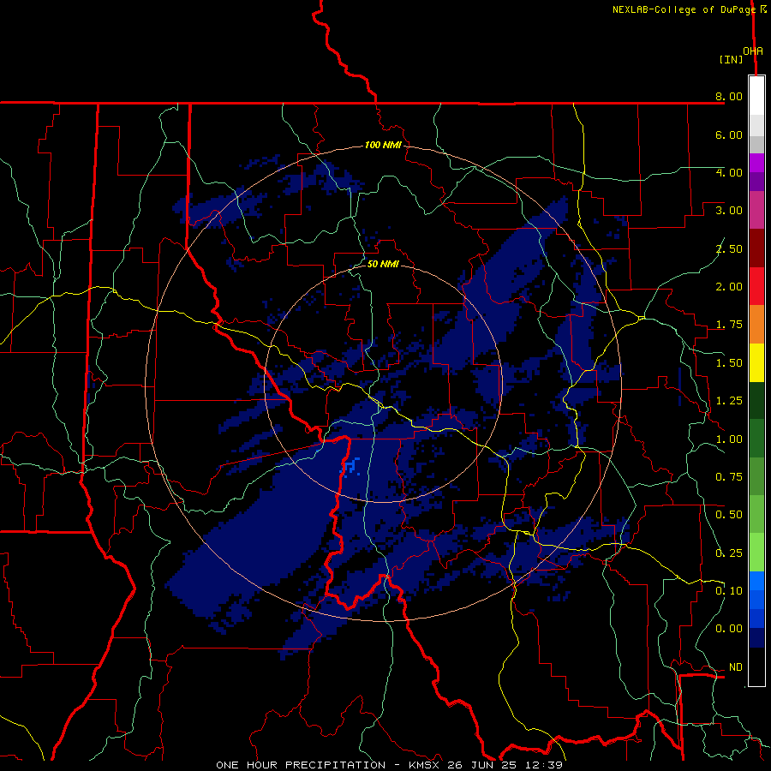This screenshot has width=771, height=771.
Task: Click the NEXLAB-College of DuPage credit text
Action: click(689, 9)
